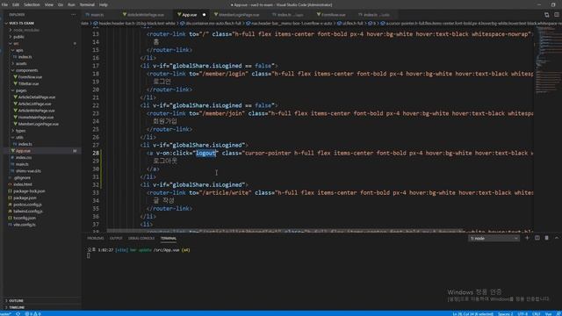Viewport: 562px width, 316px height.
Task: Open the Edit menu
Action: pyautogui.click(x=16, y=4)
